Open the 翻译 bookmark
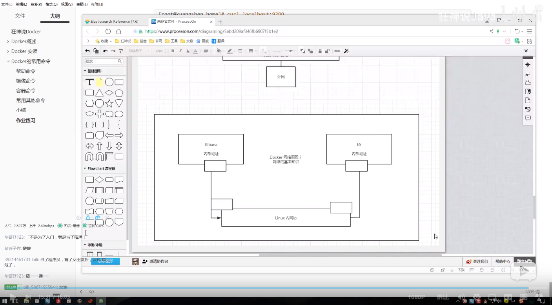The image size is (552, 305). tap(218, 41)
